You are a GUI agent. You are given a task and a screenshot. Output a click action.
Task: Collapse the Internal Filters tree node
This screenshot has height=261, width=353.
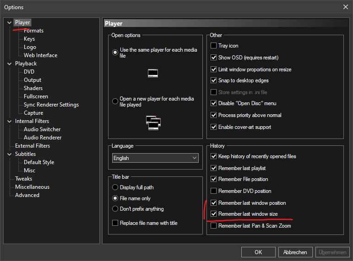tap(10, 121)
